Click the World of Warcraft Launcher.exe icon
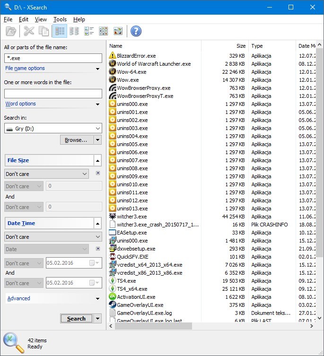The height and width of the screenshot is (356, 324). 113,63
